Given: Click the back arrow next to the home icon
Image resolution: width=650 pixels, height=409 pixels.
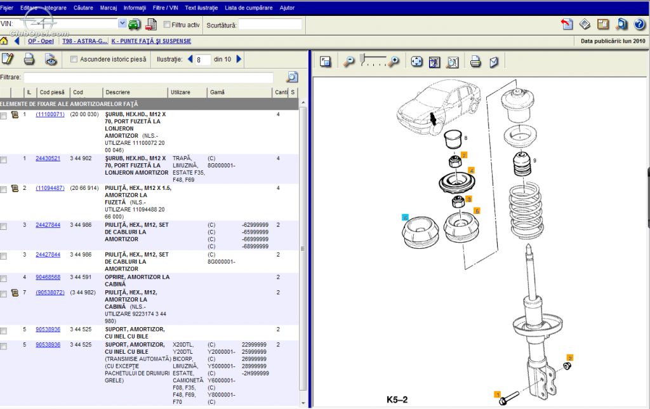Looking at the screenshot, I should [x=17, y=41].
